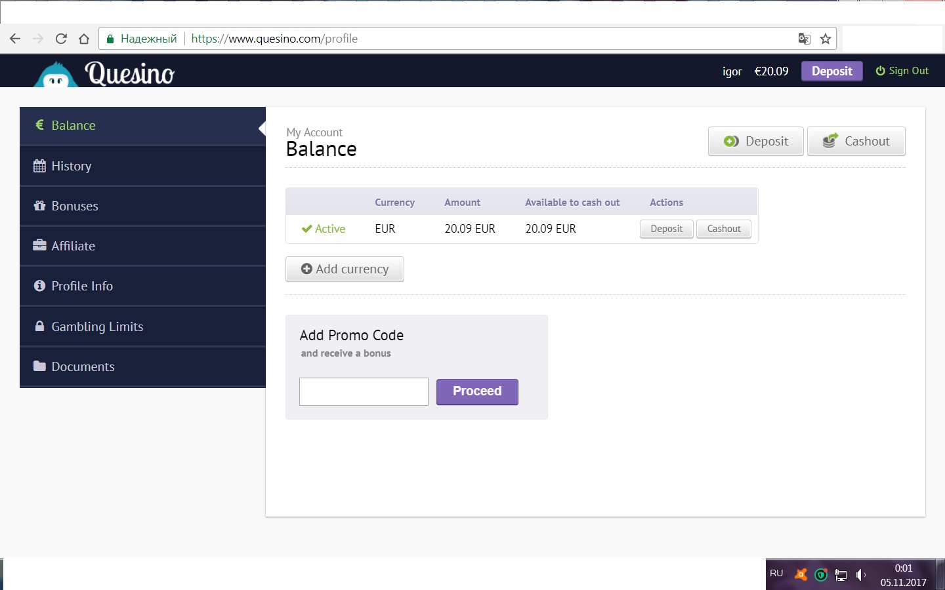Image resolution: width=945 pixels, height=590 pixels.
Task: Click the large Cashout button
Action: [x=856, y=141]
